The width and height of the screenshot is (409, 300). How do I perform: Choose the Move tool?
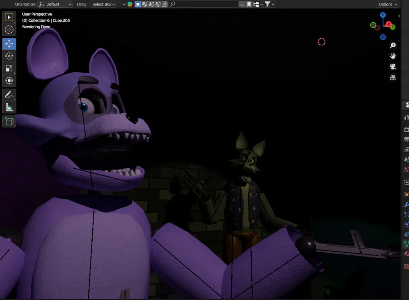click(9, 44)
